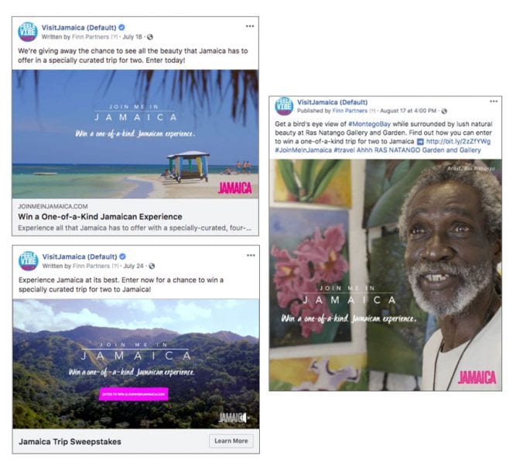
Task: Click VisitJamaica avatar on the July 18 post
Action: [28, 32]
